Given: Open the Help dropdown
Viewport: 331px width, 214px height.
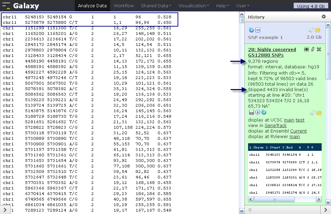Looking at the screenshot, I should click(223, 6).
